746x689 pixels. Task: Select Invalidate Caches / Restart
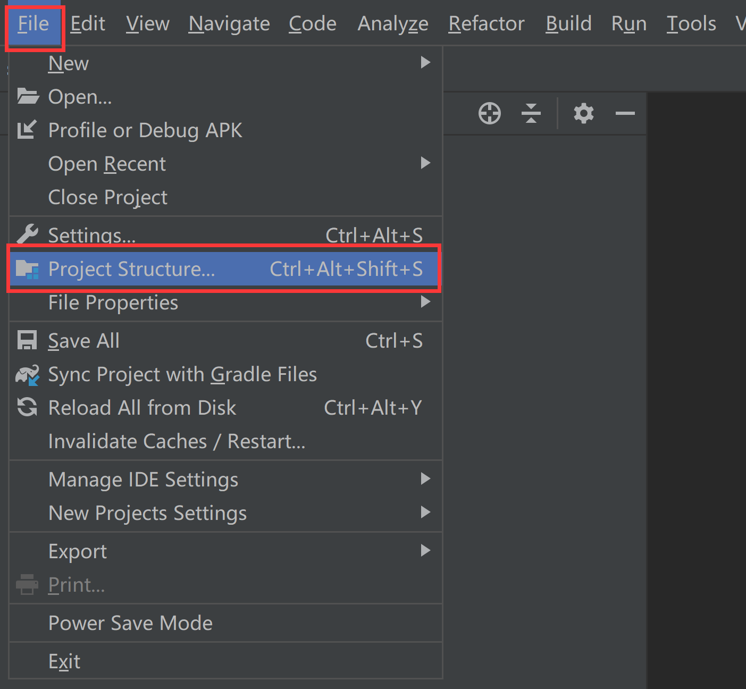tap(177, 441)
